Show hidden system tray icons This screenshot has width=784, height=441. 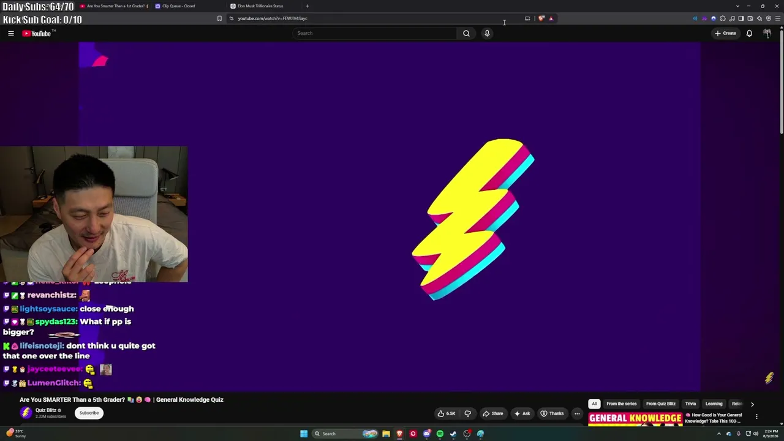[x=719, y=434]
